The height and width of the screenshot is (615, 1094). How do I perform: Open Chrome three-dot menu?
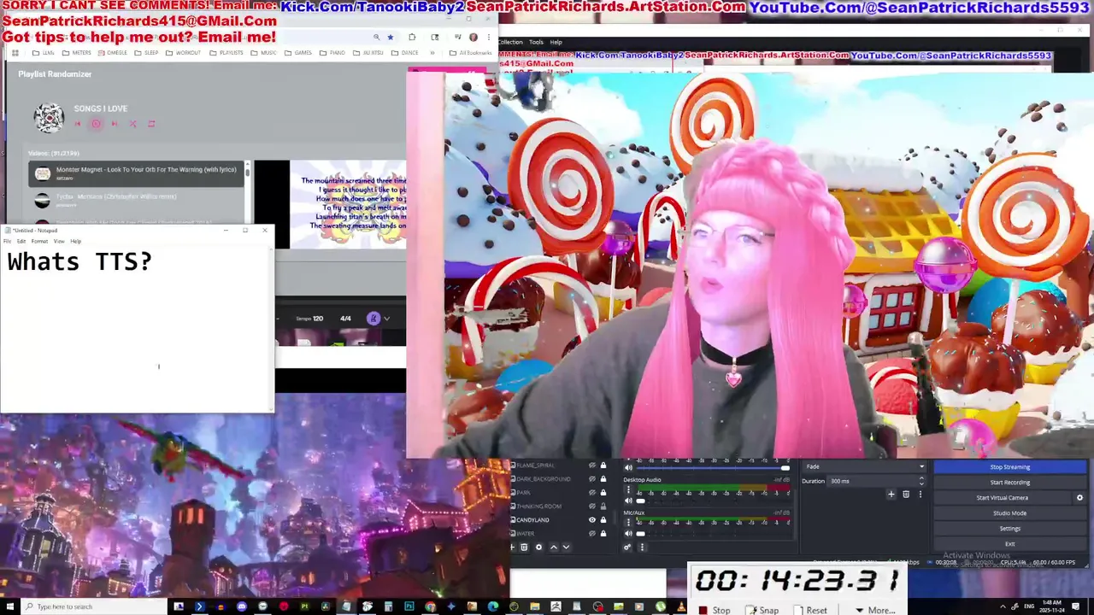[487, 38]
